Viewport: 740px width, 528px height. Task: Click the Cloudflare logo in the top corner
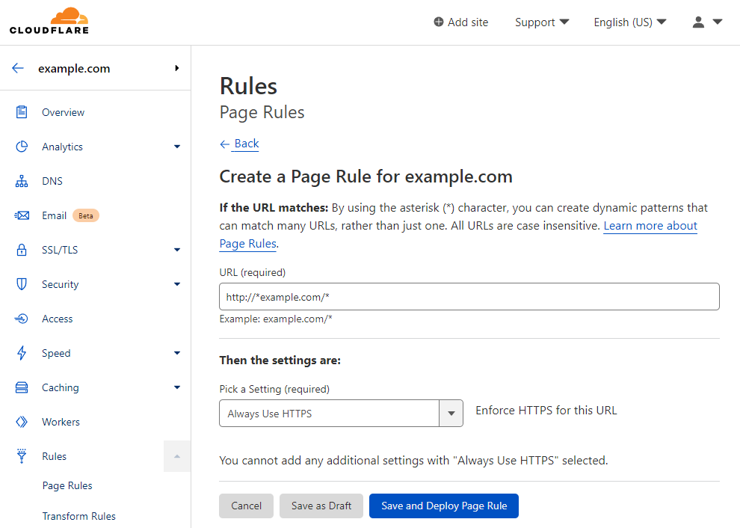[49, 21]
